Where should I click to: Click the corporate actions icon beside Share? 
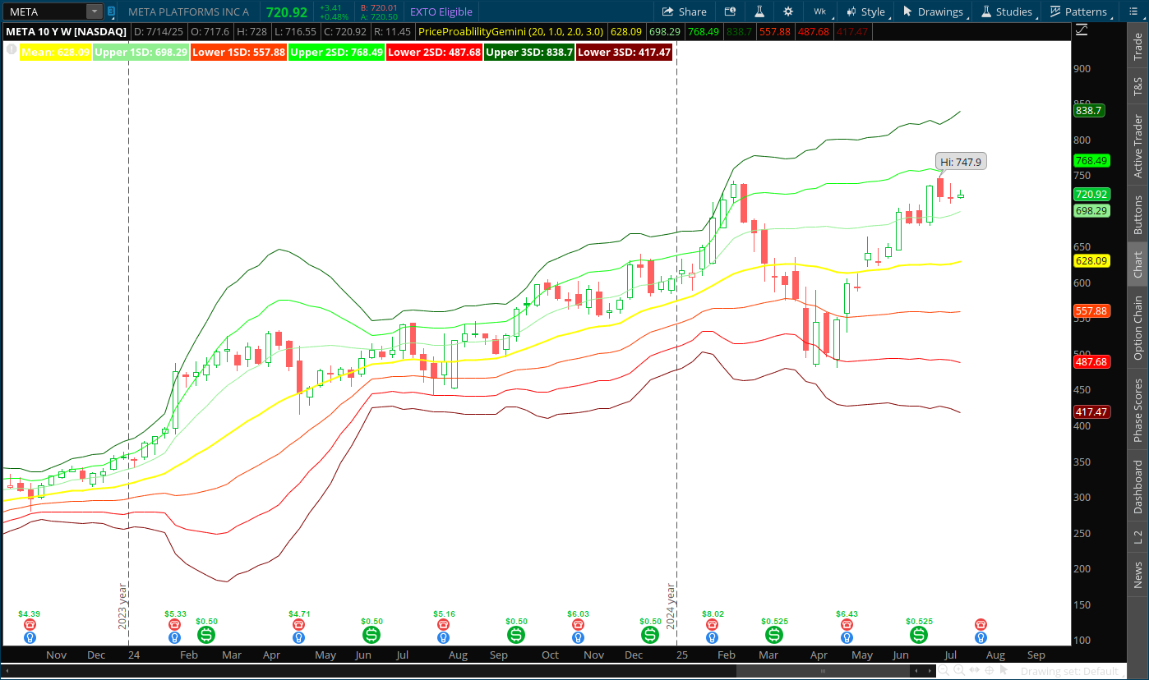[x=731, y=11]
